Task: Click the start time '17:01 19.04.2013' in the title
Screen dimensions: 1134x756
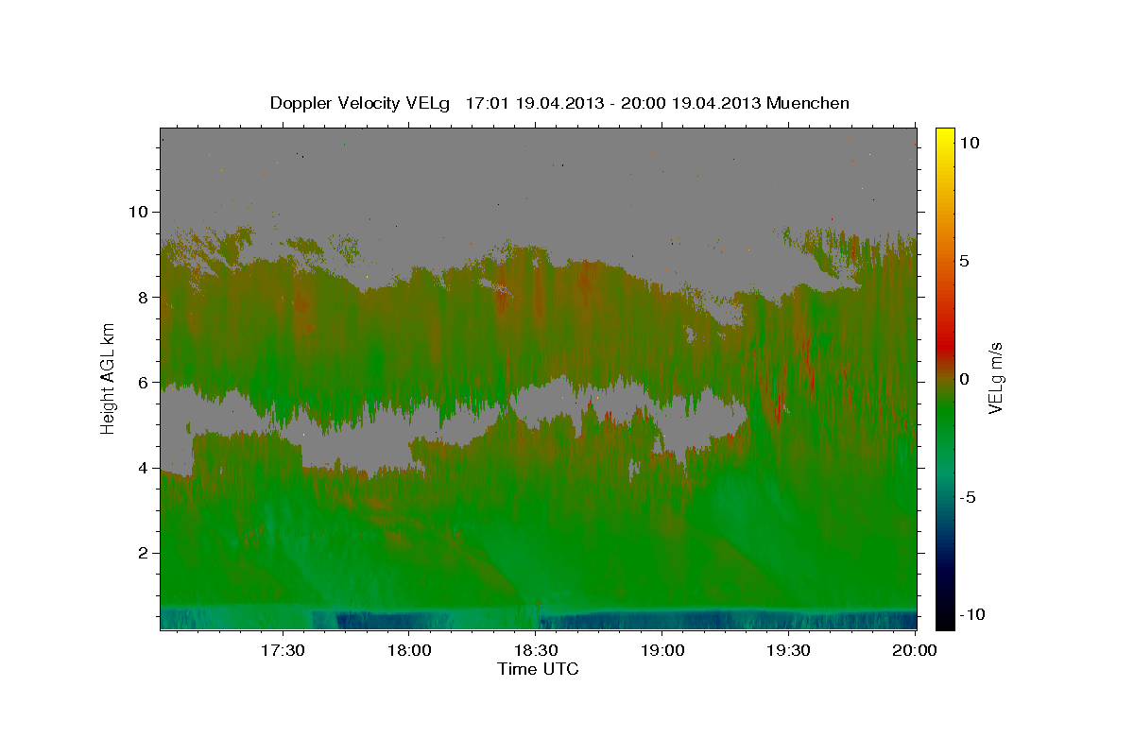Action: [532, 103]
